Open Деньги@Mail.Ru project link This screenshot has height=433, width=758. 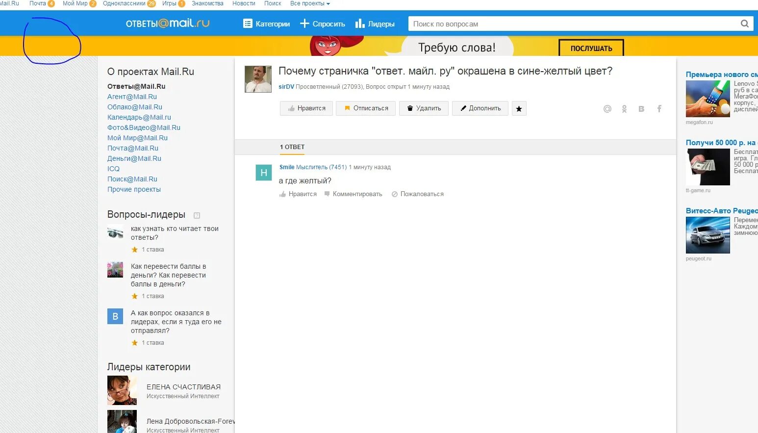(x=134, y=158)
